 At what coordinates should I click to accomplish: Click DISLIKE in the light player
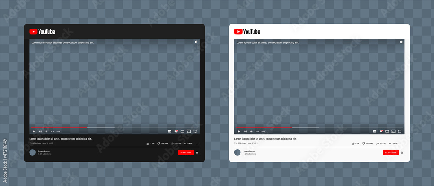point(368,144)
